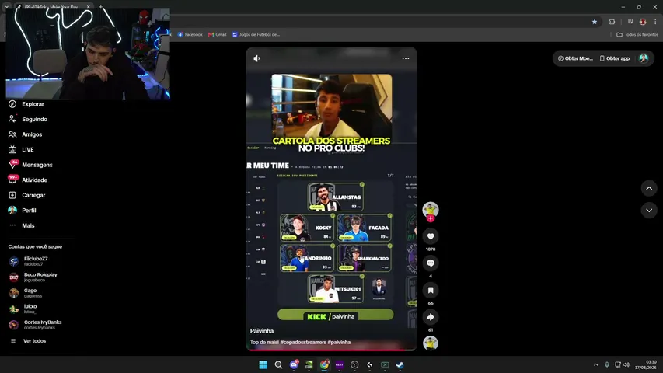Click the #copadosstreamers hashtag
663x373 pixels.
coord(303,342)
